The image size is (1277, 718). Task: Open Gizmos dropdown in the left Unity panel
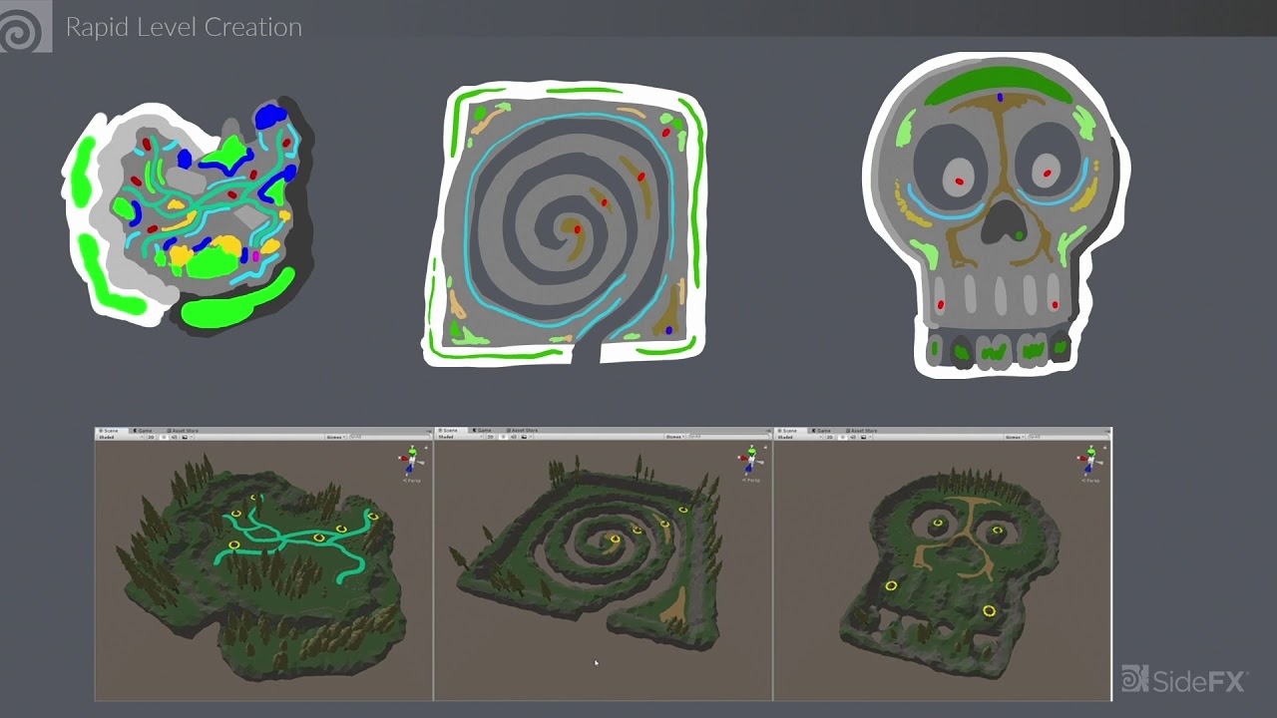coord(336,437)
